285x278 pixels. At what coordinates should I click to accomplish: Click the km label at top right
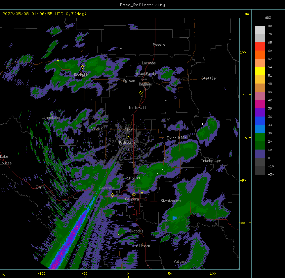(x=246, y=14)
